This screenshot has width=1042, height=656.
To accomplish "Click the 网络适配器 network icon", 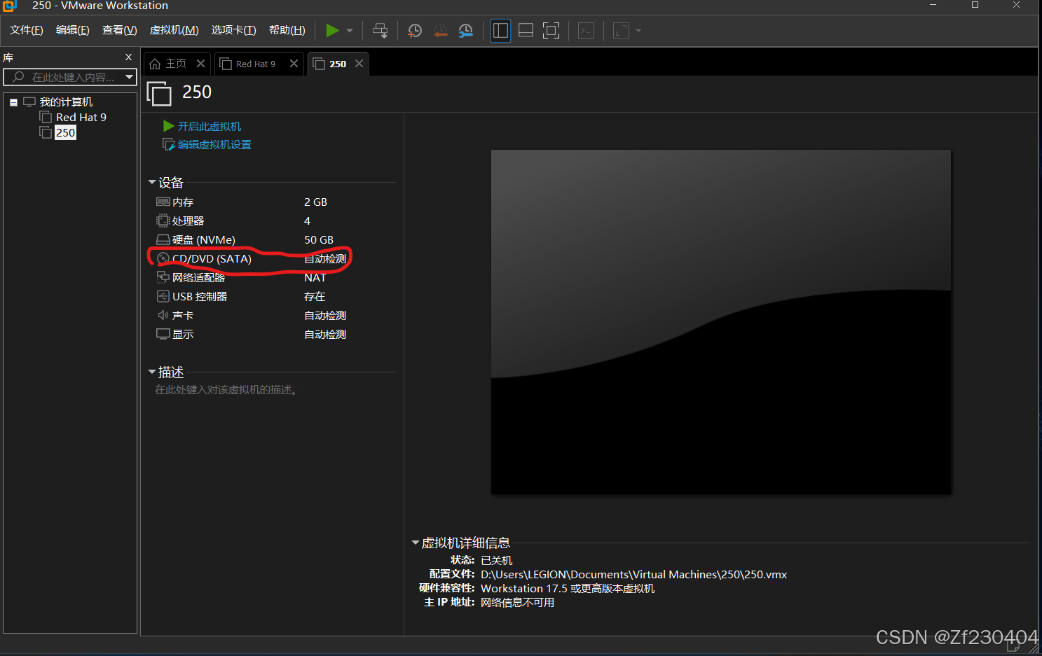I will click(163, 277).
